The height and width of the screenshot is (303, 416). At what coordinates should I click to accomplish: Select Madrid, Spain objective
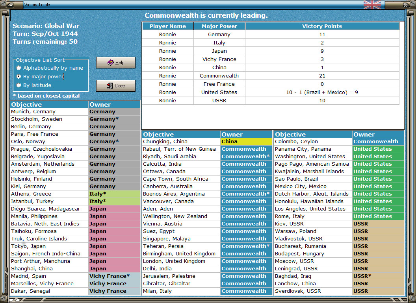click(x=49, y=276)
